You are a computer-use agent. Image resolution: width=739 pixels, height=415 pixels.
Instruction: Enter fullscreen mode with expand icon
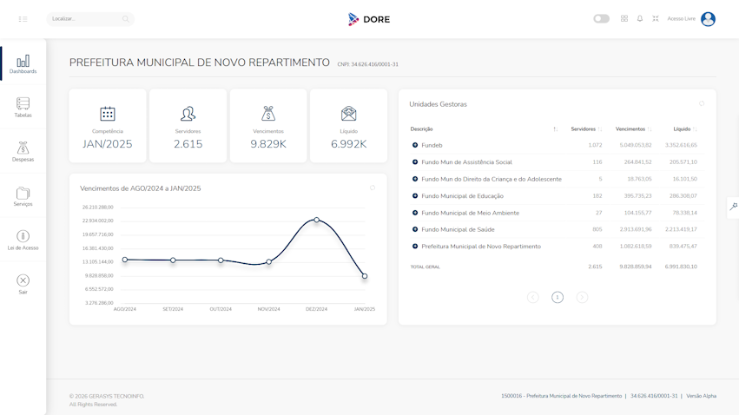pyautogui.click(x=655, y=19)
